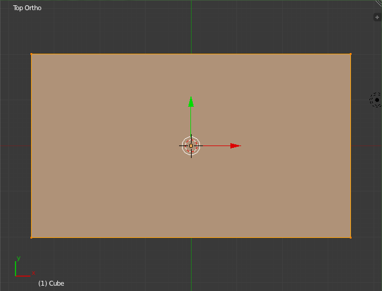Click the "(1) Cube" object name label
The width and height of the screenshot is (382, 291).
coord(51,283)
